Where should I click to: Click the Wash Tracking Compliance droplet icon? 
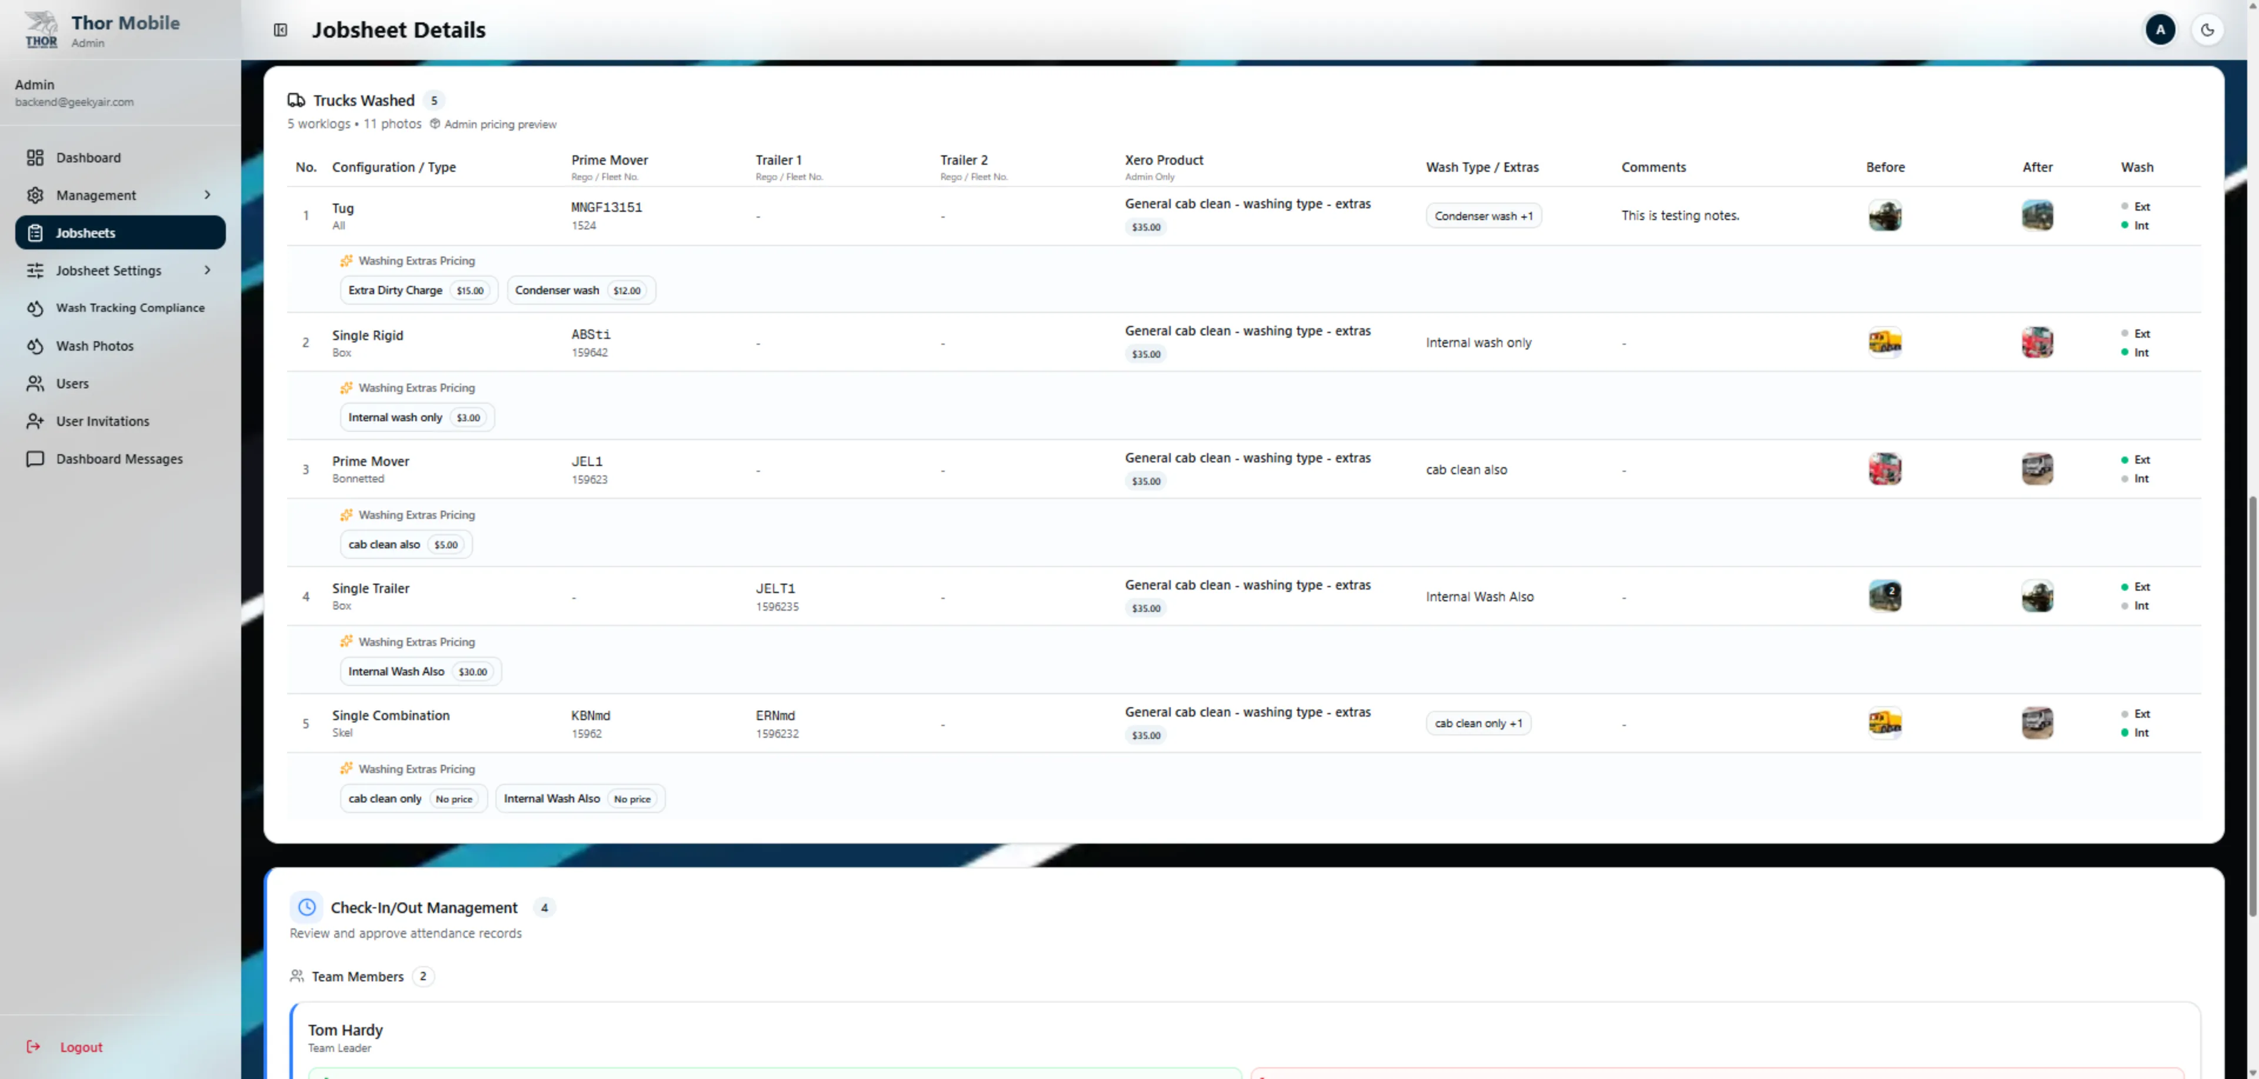coord(35,308)
